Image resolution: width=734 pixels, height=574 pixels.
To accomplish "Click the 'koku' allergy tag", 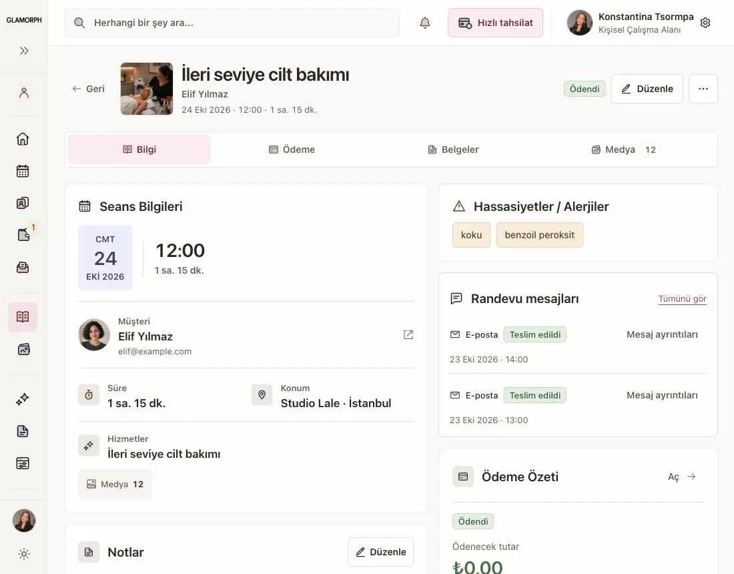I will pos(471,235).
